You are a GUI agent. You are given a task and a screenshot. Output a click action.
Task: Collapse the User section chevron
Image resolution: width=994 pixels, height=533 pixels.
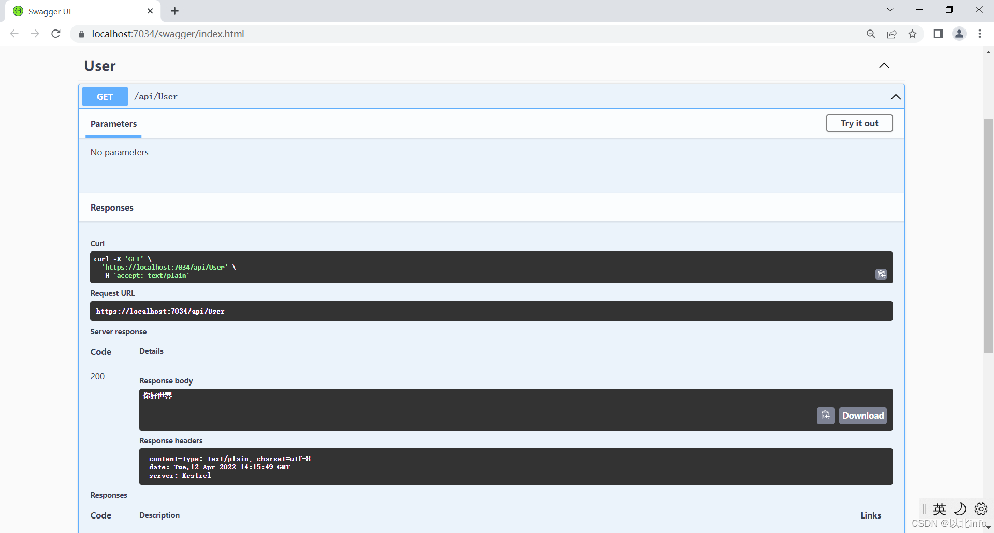[x=884, y=65]
